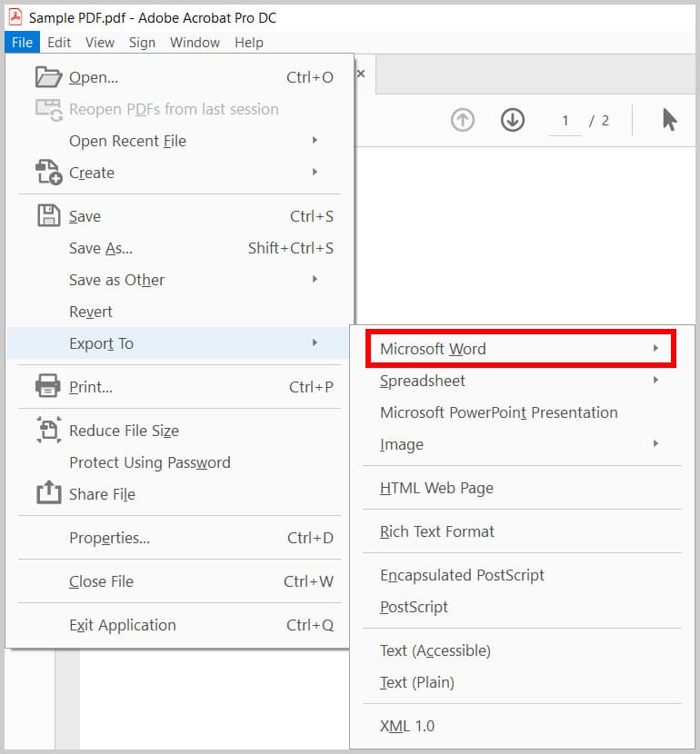Expand Image submenu arrow
700x754 pixels.
coord(655,443)
